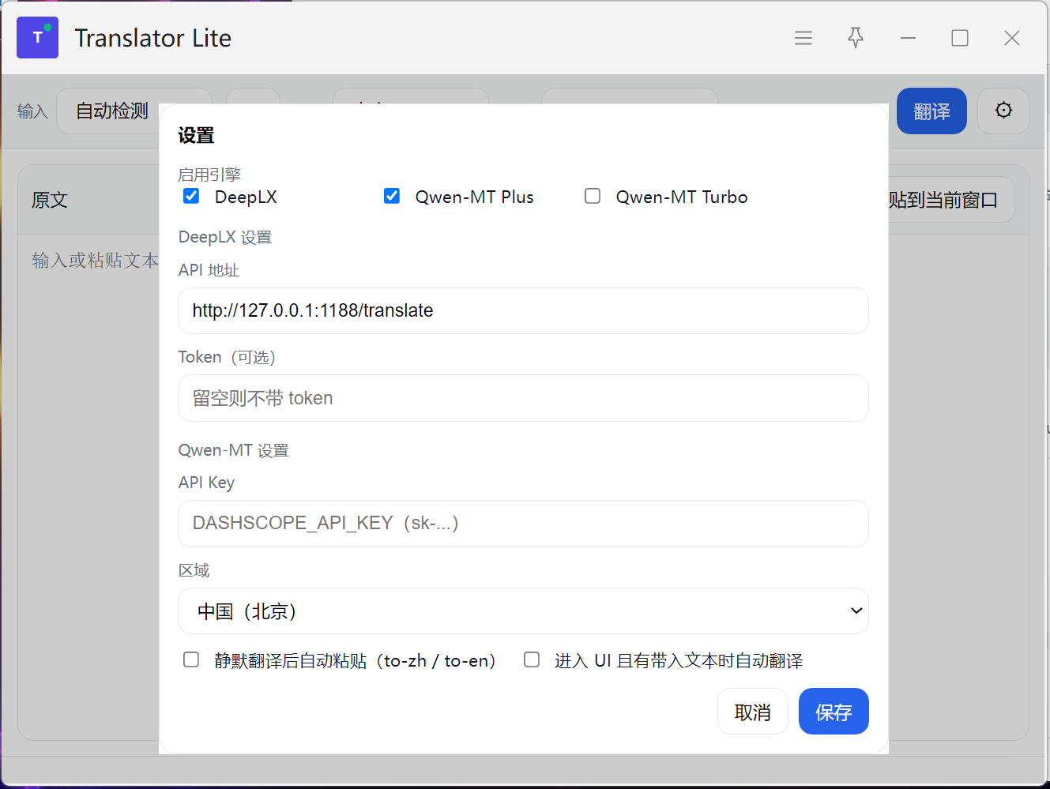Click the 保存 button to save settings
This screenshot has height=789, width=1050.
[x=833, y=712]
